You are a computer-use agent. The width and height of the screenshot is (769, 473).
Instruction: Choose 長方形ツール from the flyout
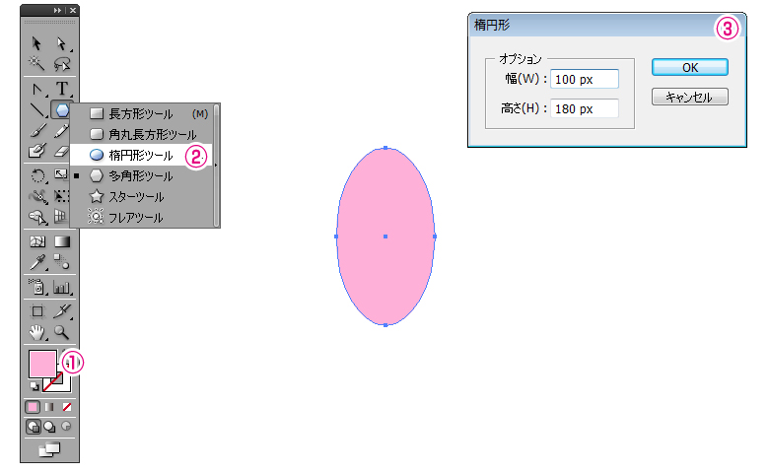coord(142,114)
